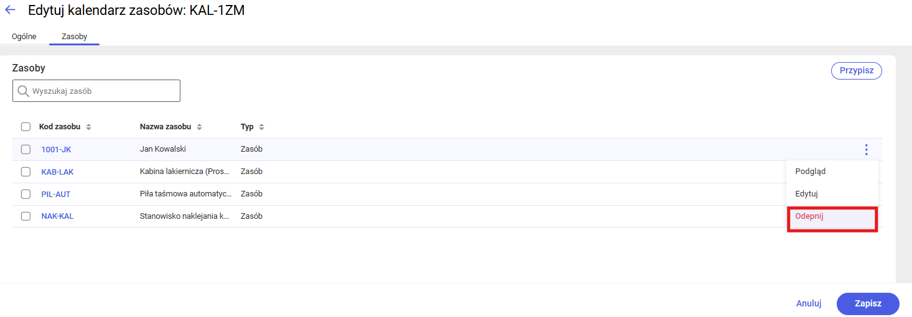Toggle the select-all checkbox in header
This screenshot has width=912, height=317.
coord(26,127)
